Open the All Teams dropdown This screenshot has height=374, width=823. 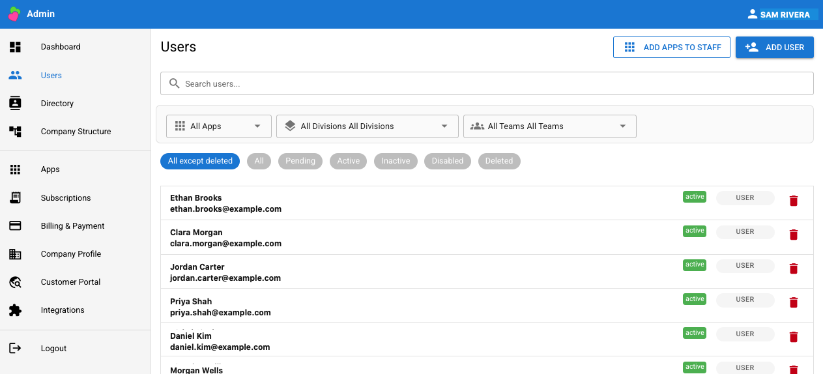coord(550,126)
